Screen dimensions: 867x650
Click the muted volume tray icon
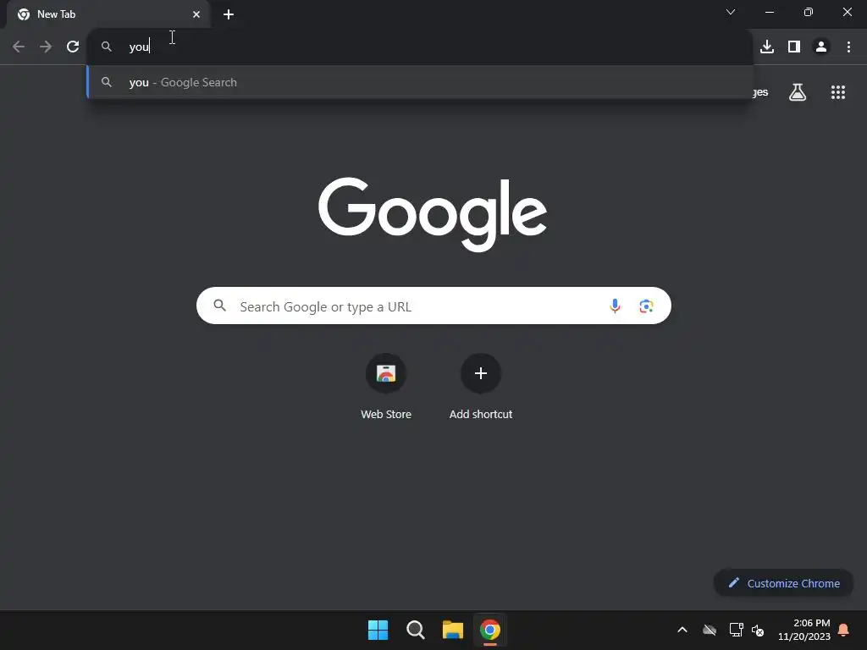pos(758,630)
